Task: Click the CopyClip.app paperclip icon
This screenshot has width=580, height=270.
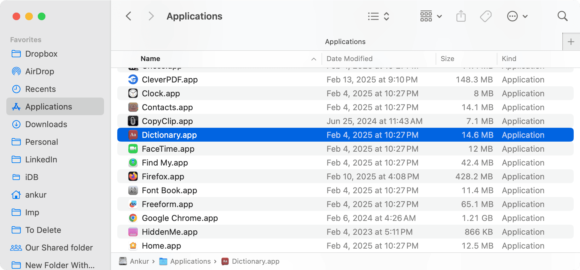Action: pos(133,121)
